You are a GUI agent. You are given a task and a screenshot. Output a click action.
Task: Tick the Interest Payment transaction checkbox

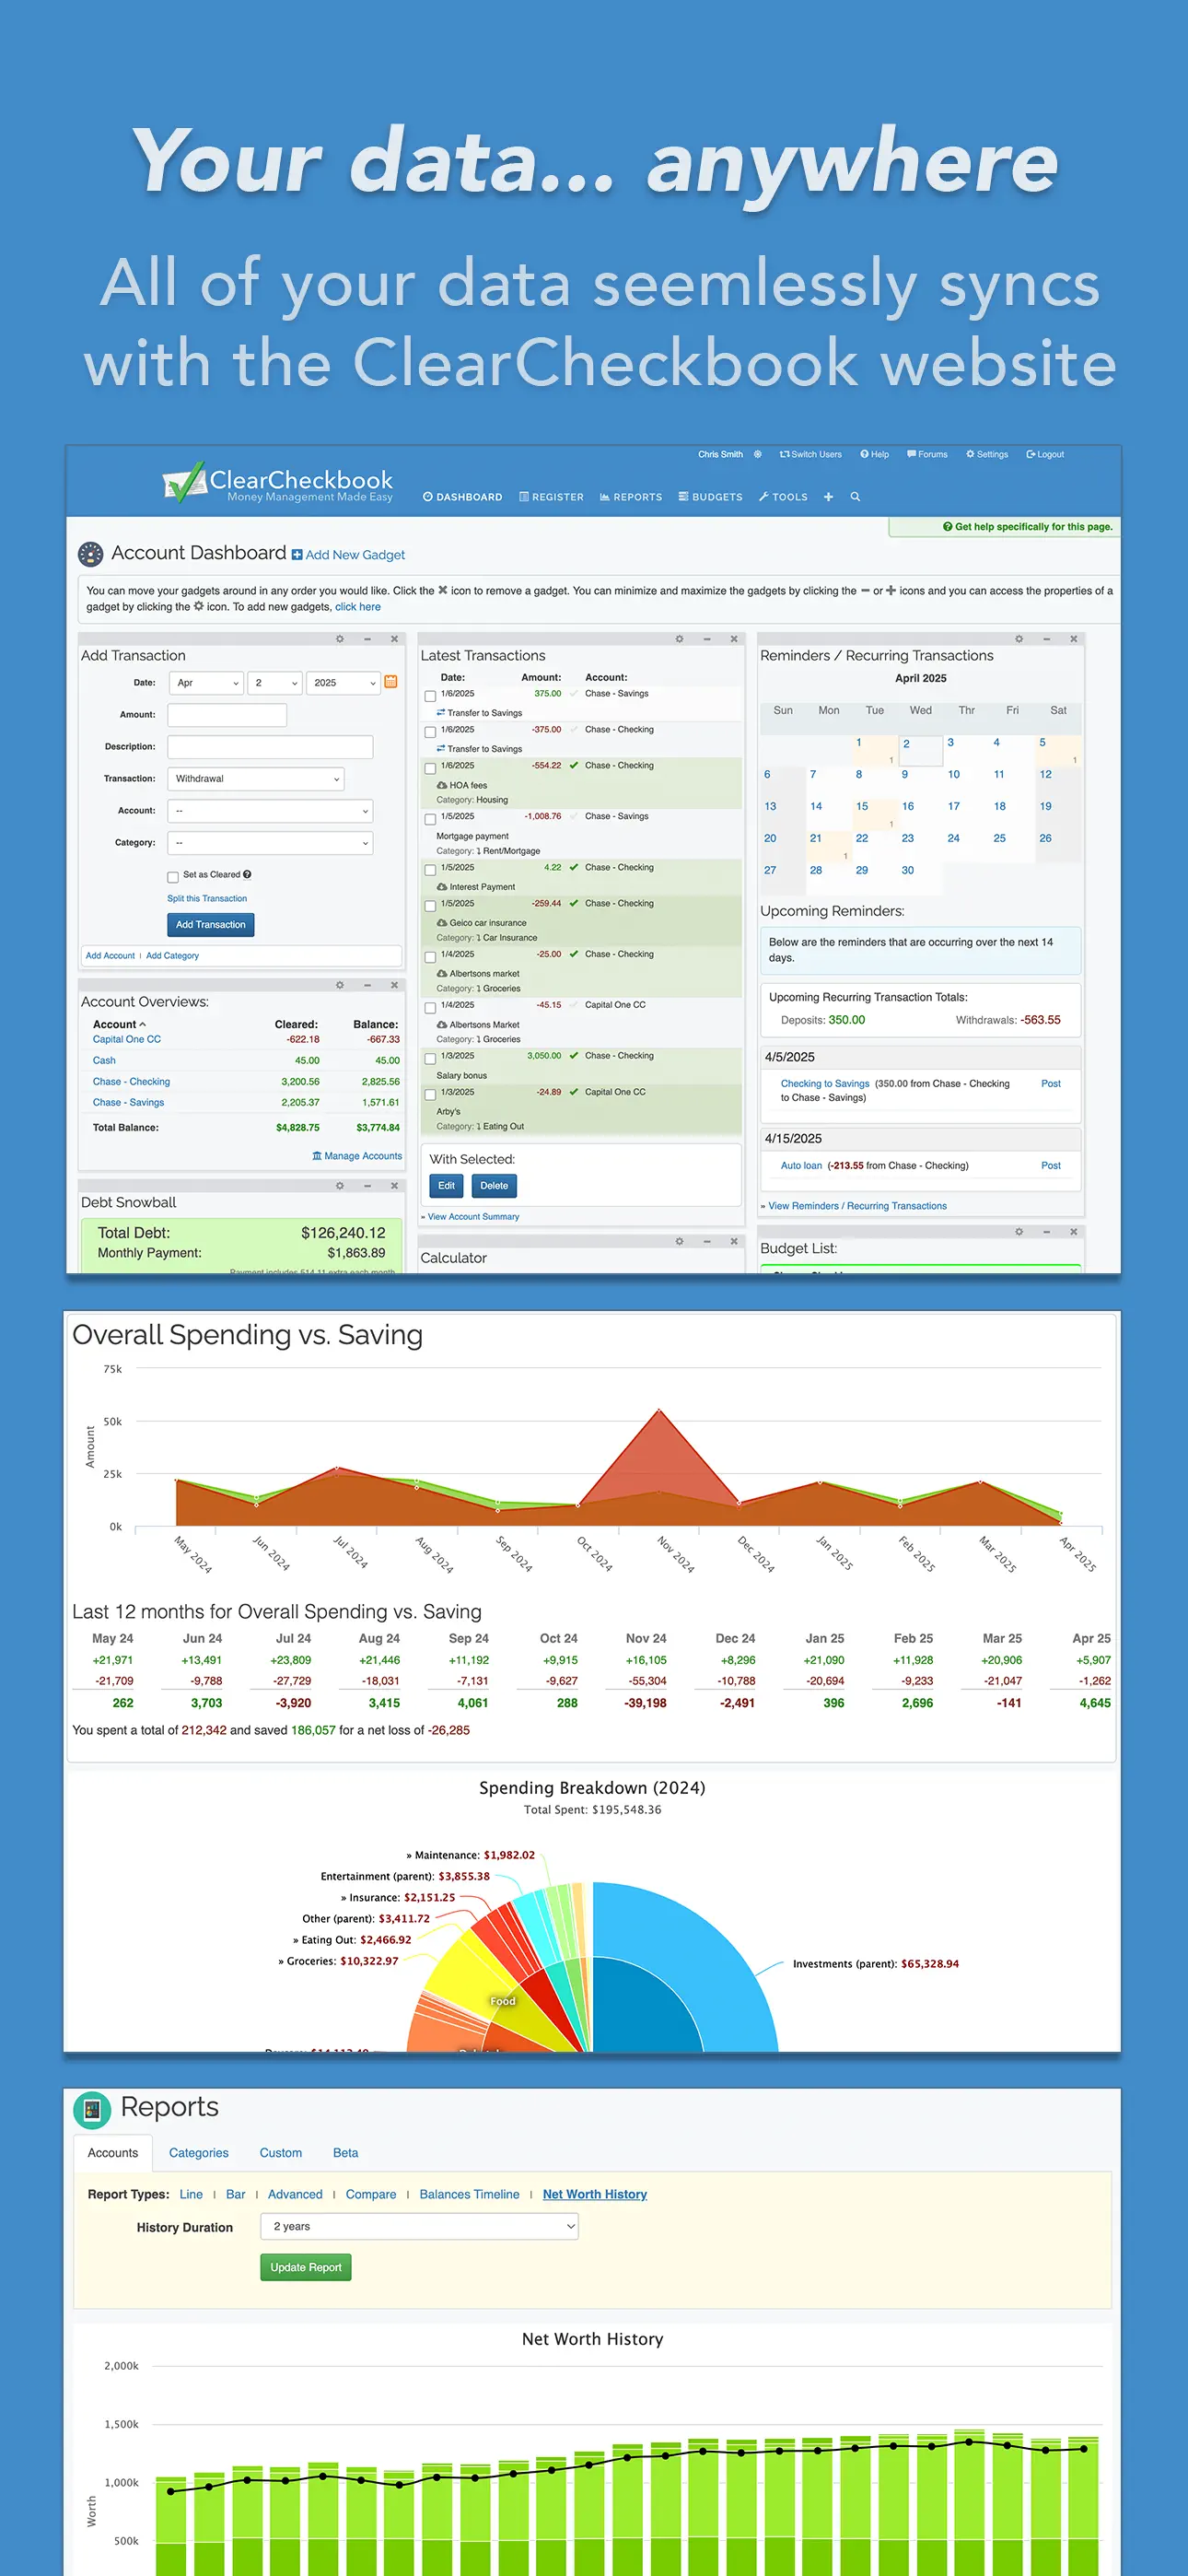pos(430,870)
